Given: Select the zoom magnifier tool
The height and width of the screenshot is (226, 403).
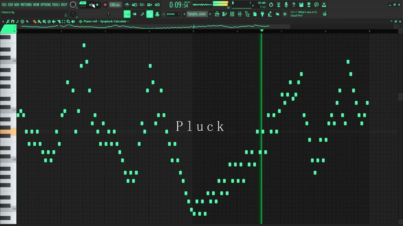Looking at the screenshot, I should point(68,21).
